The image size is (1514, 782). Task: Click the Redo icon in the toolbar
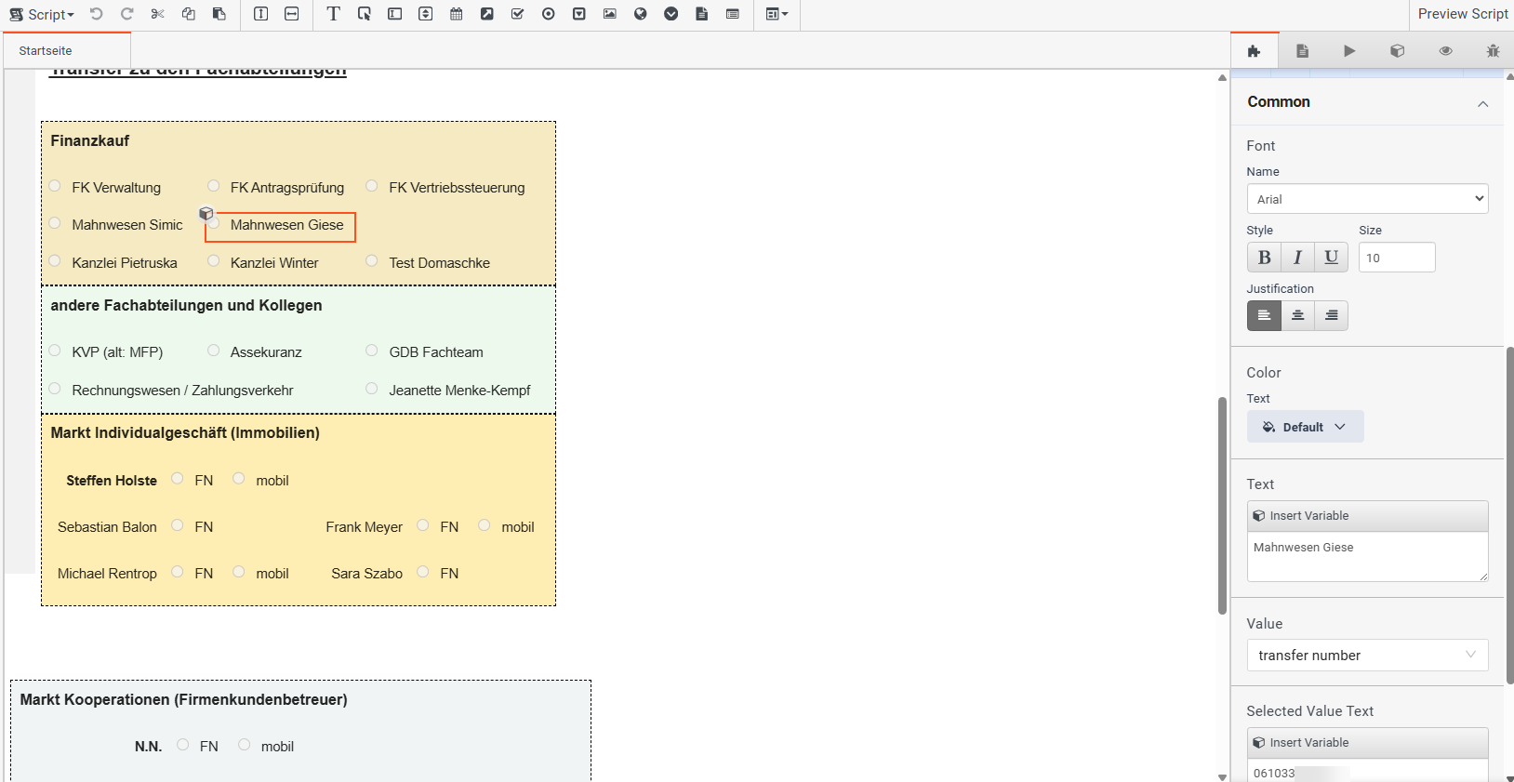coord(127,14)
